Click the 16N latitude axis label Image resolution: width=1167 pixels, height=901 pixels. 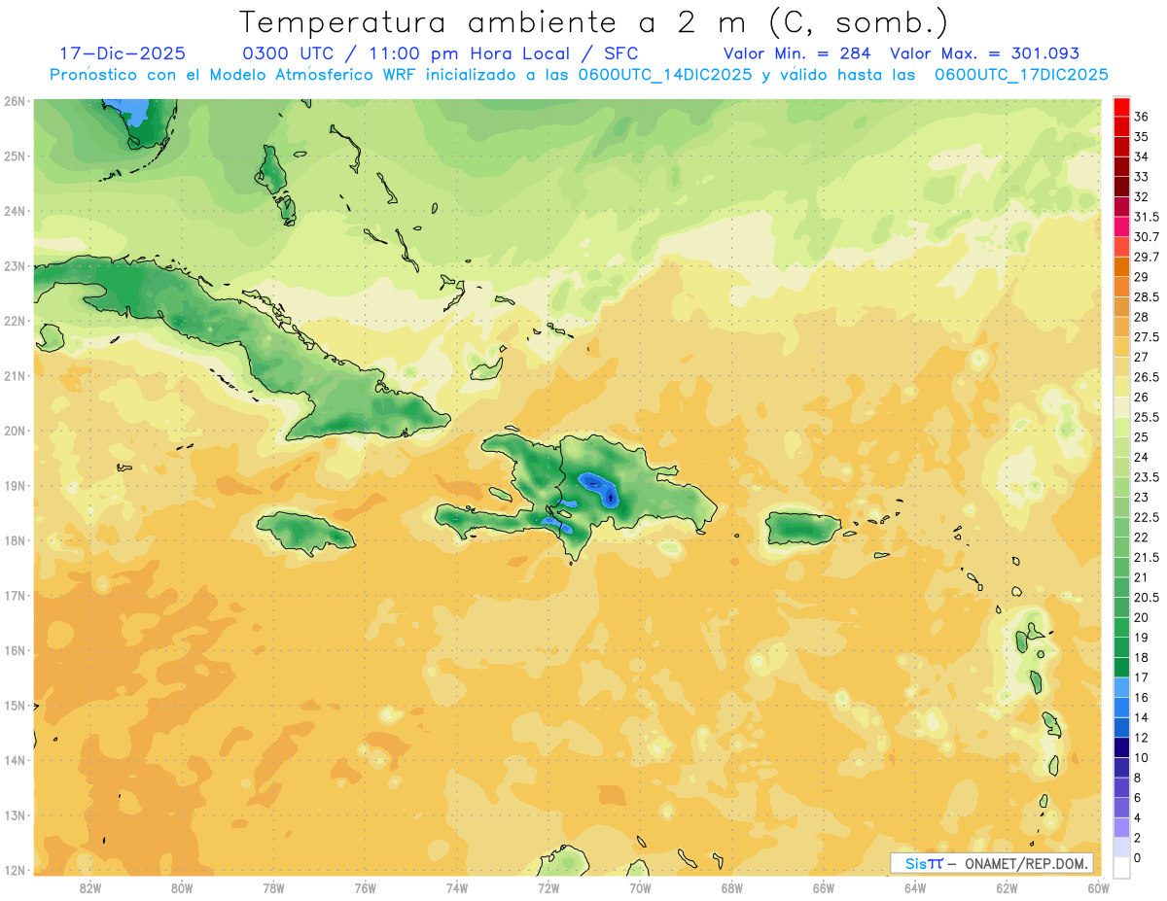tap(15, 650)
